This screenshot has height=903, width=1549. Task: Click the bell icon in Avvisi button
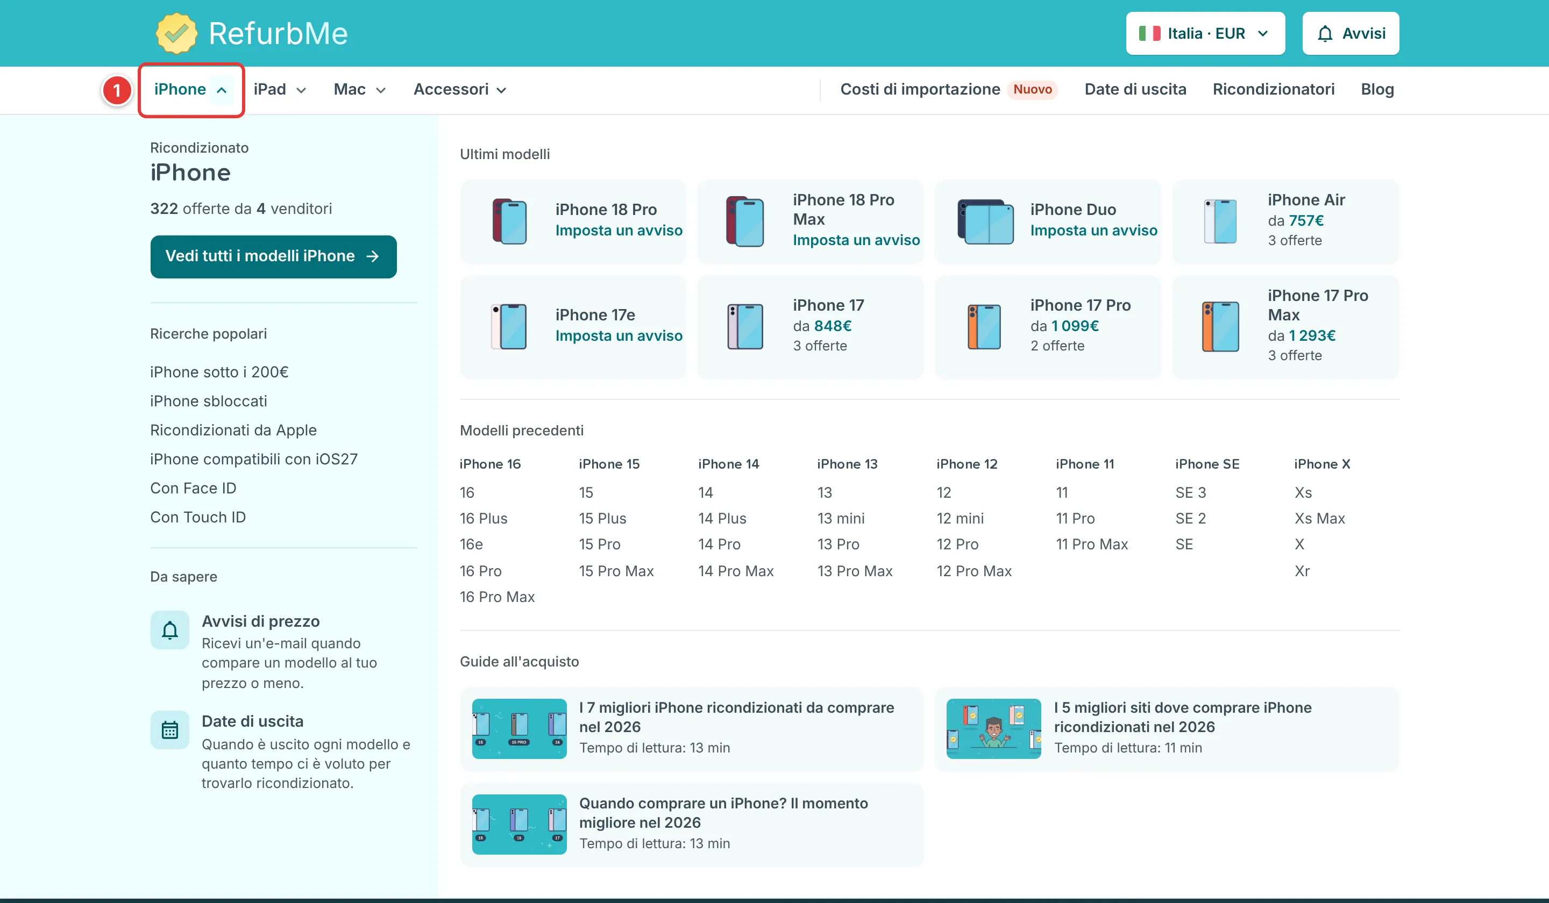(x=1325, y=34)
